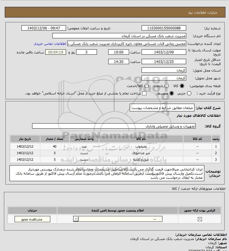Click quantity 5 in the میز غذاخوری row
The width and height of the screenshot is (229, 251).
pyautogui.click(x=54, y=153)
